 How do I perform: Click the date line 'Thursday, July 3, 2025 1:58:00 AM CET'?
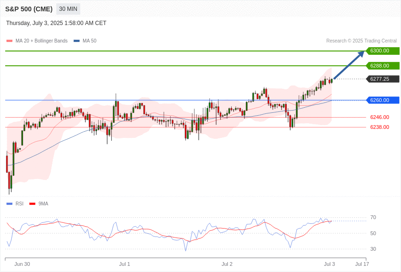pyautogui.click(x=56, y=23)
